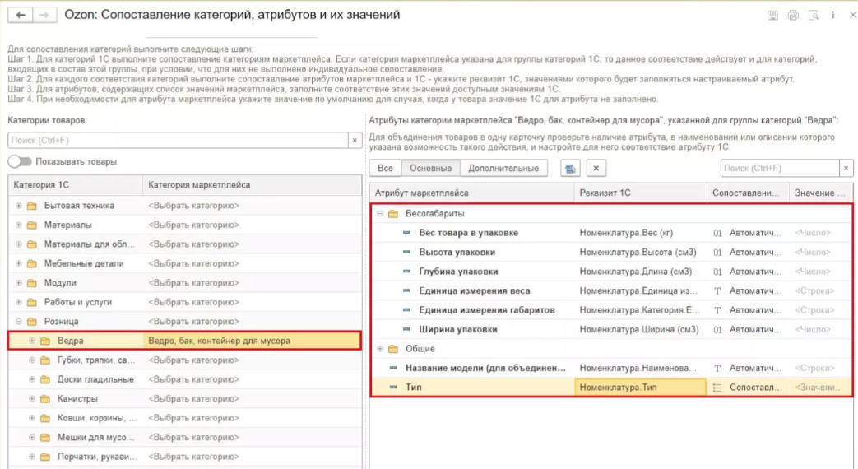Screen dimensions: 858x469
Task: Open Ведро, бак, контейнер для мусора cell
Action: 252,341
